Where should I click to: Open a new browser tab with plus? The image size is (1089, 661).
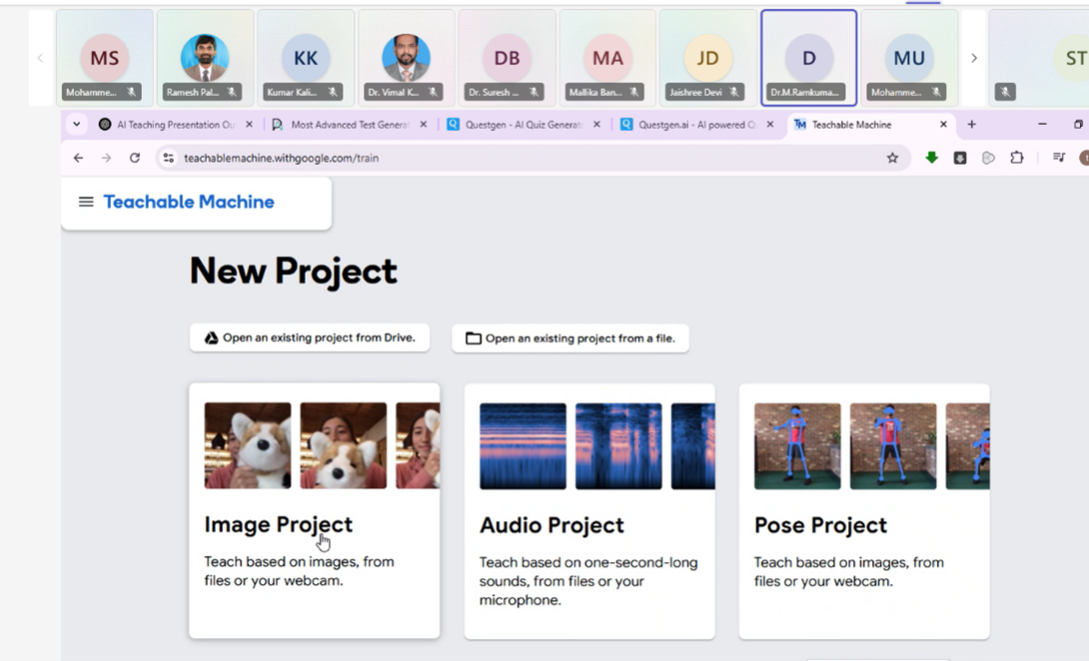point(971,125)
